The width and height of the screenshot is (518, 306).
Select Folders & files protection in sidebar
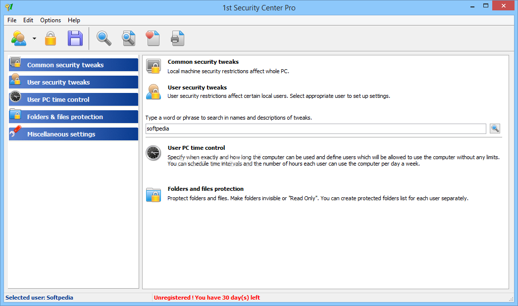point(73,117)
